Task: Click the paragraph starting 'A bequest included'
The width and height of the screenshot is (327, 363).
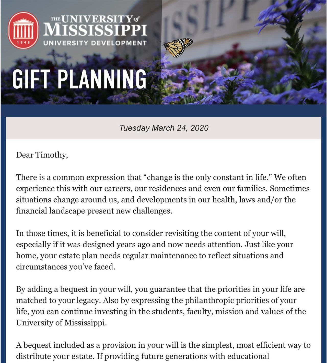Action: coord(163,350)
